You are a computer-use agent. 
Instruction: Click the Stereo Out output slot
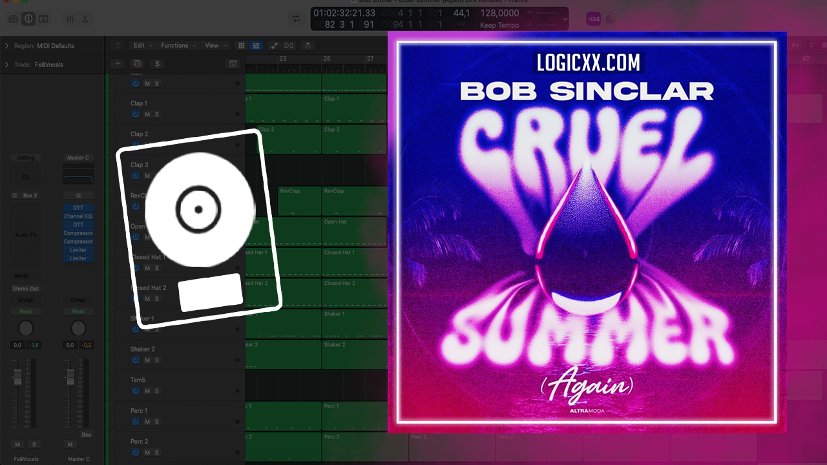[x=25, y=289]
